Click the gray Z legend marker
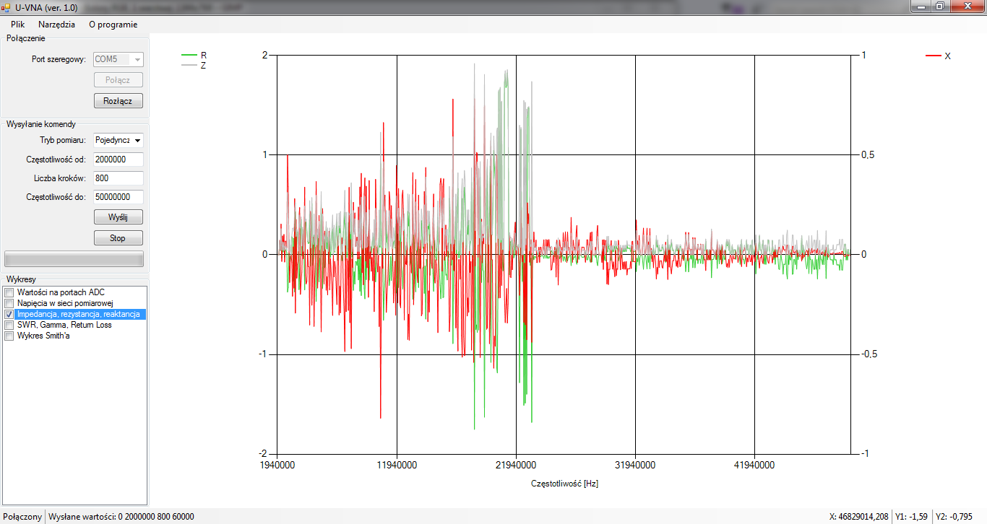Screen dimensions: 987x524 pos(189,66)
